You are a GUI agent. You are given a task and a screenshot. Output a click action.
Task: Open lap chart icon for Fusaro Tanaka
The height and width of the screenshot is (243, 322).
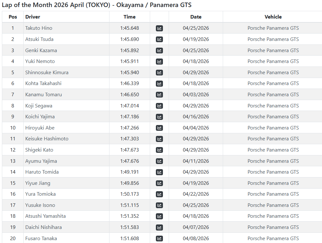[x=159, y=239]
